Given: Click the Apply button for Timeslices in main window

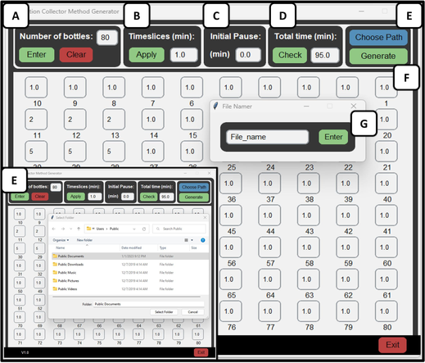Looking at the screenshot, I should (147, 55).
